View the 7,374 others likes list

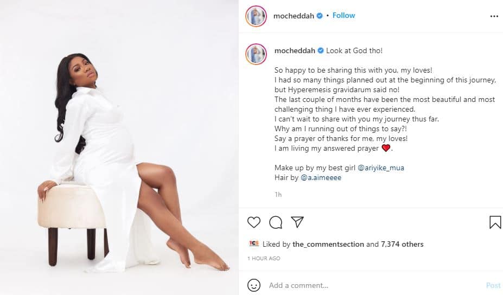click(402, 244)
